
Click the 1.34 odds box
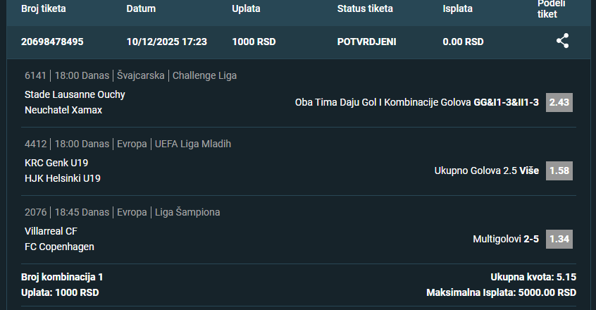(559, 239)
